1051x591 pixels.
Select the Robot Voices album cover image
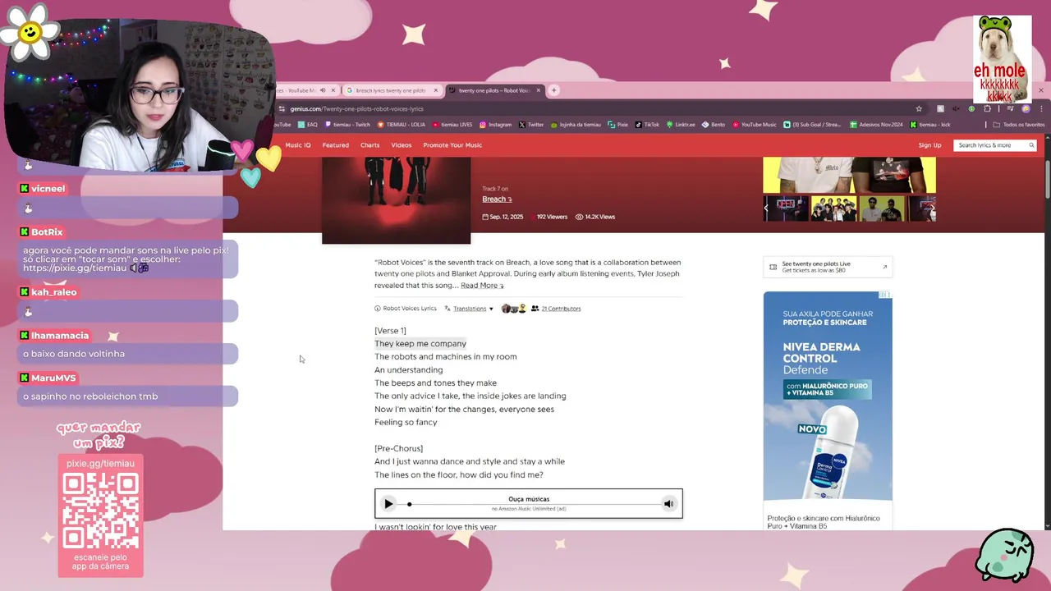click(396, 200)
